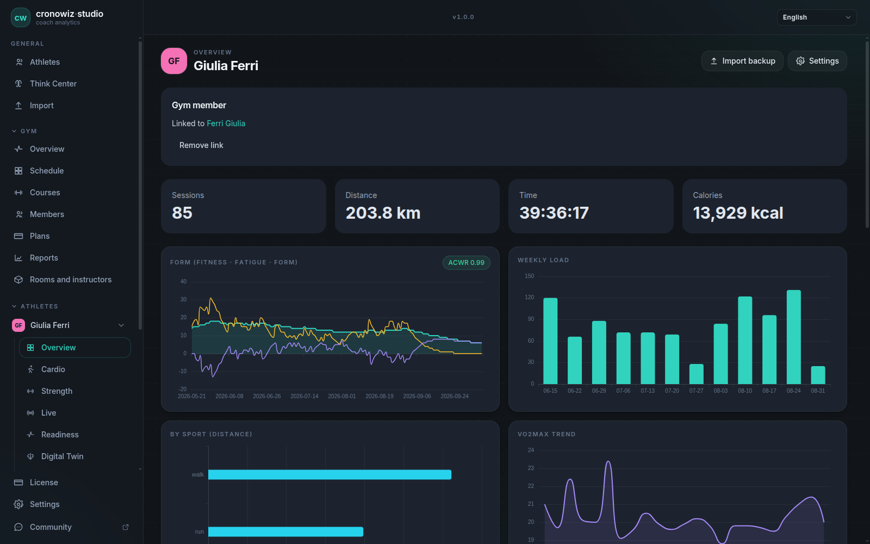Click the Think Center brain icon
The image size is (870, 544).
pos(18,84)
